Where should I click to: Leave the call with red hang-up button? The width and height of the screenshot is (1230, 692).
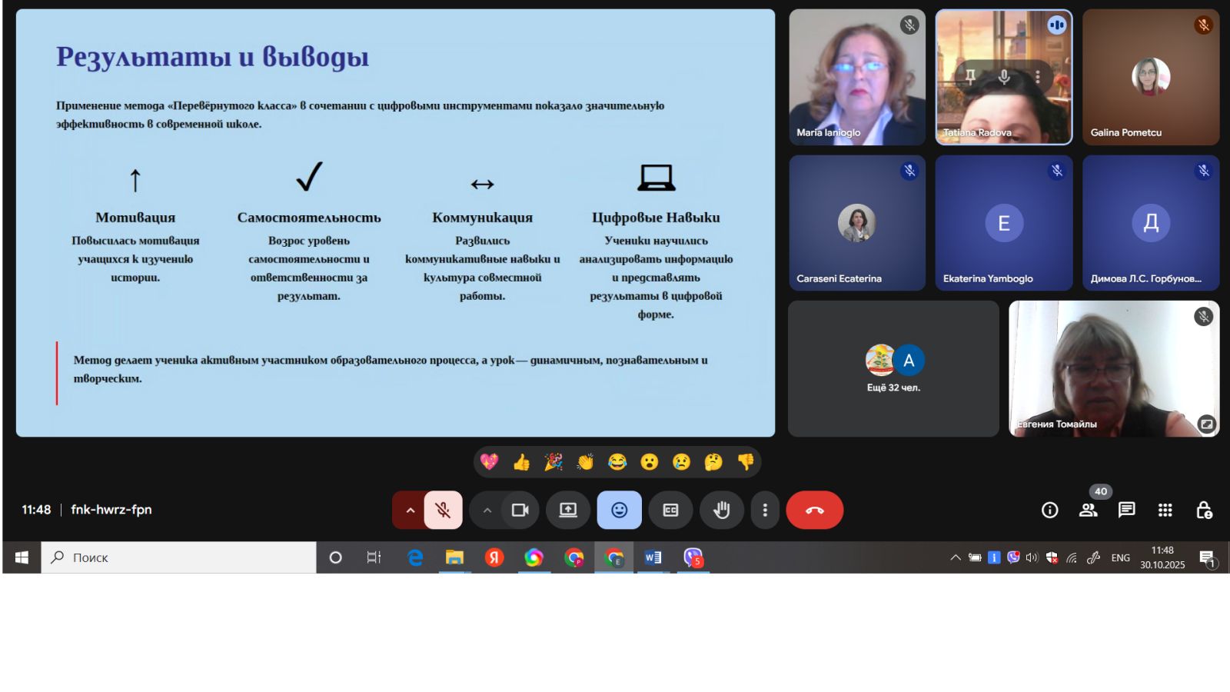[814, 510]
